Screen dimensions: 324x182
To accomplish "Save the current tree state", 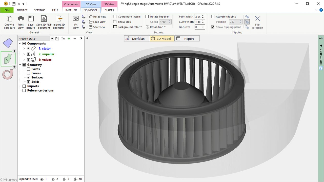I will tap(57, 39).
